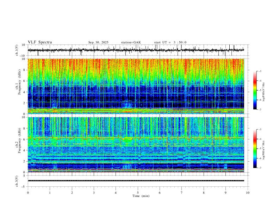Image resolution: width=279 pixels, height=216 pixels.
Task: Click the 'start UT = 3 :50: 0' label
Action: (170, 42)
